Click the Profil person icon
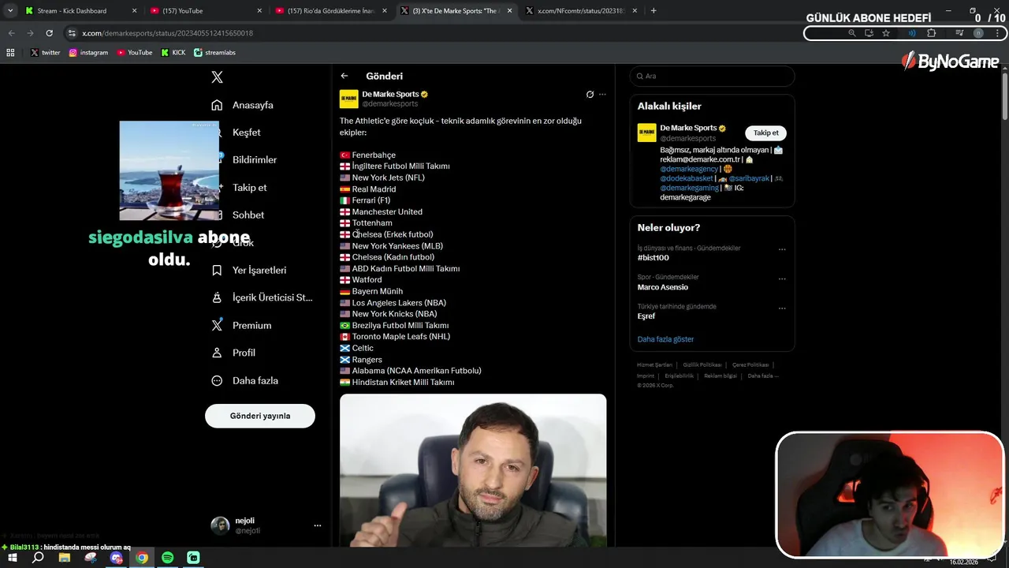Viewport: 1009px width, 568px height. click(217, 353)
